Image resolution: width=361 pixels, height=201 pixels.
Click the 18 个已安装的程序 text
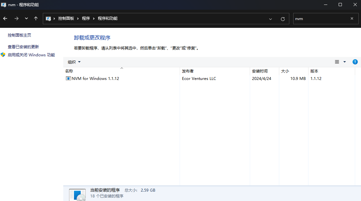point(107,196)
